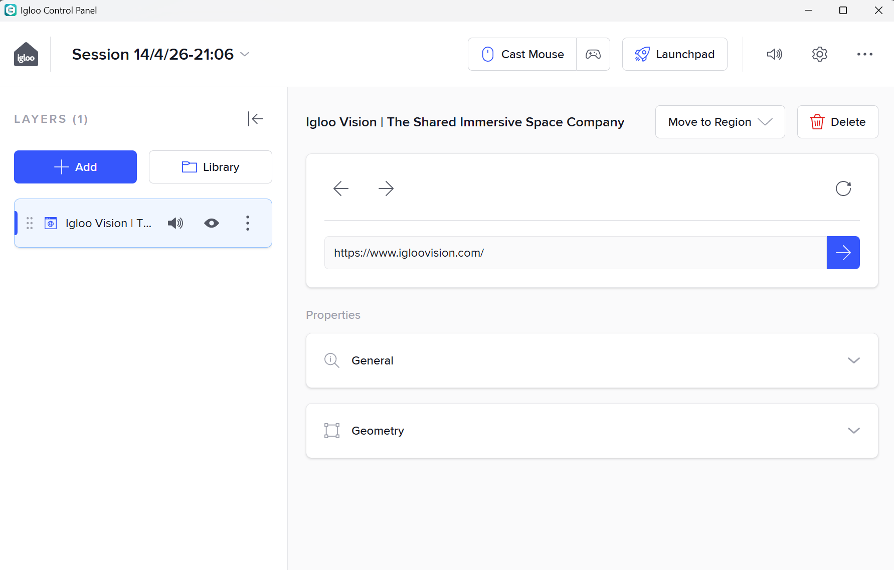
Task: Collapse the Layers sidebar panel
Action: click(x=255, y=119)
